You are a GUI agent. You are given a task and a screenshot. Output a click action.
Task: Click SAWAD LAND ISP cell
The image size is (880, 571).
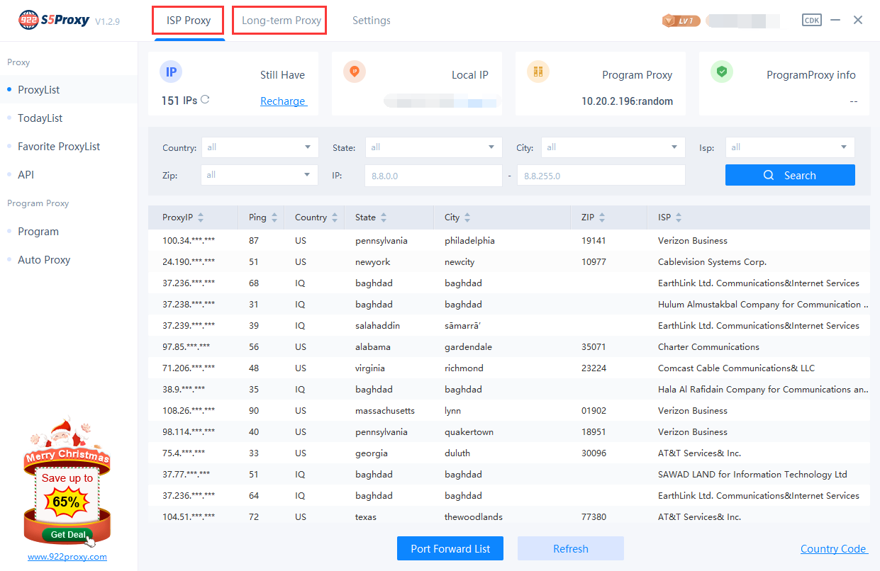click(x=752, y=475)
